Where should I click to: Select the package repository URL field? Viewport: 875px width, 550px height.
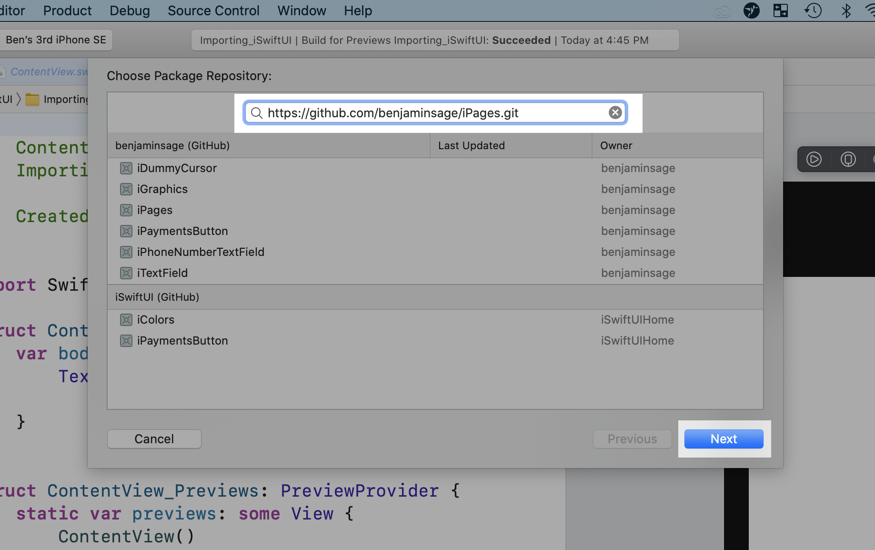pos(435,113)
